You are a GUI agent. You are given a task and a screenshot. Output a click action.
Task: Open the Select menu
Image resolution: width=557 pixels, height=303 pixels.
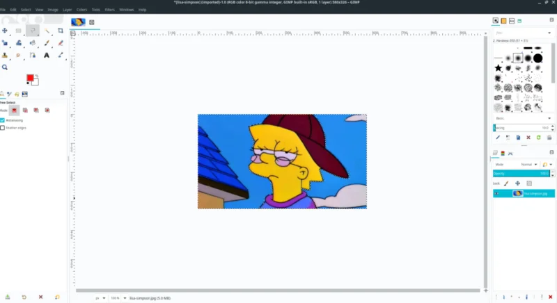click(x=26, y=10)
